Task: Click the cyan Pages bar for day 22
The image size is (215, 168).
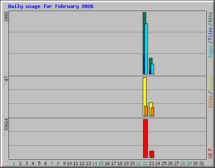Action: click(x=146, y=49)
